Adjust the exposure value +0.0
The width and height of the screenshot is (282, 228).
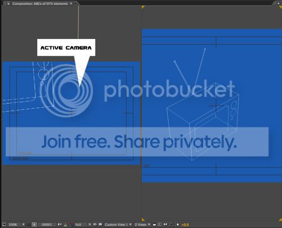coord(185,225)
